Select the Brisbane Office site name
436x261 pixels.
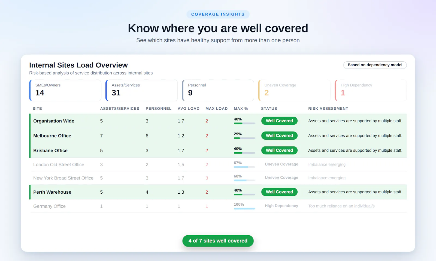50,150
